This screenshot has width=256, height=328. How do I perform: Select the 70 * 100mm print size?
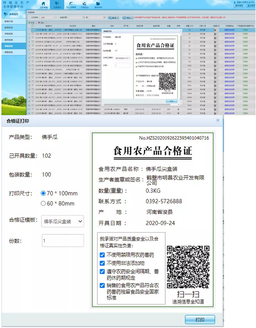coord(43,193)
